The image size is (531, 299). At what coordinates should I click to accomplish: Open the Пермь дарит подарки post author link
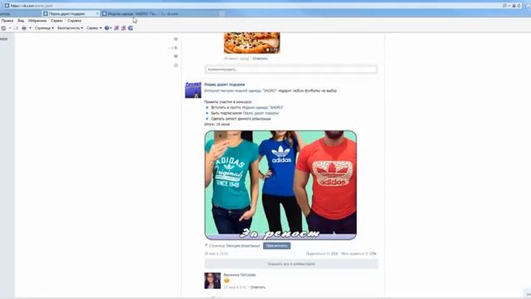click(x=224, y=85)
